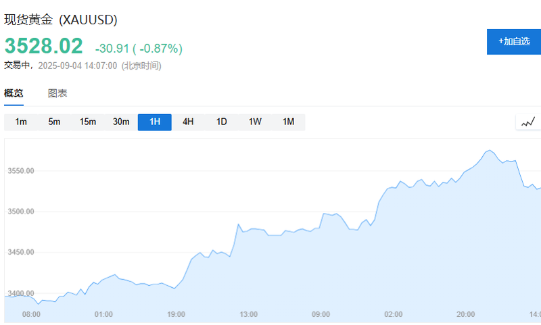Image resolution: width=541 pixels, height=325 pixels.
Task: Switch to the 概览 overview tab
Action: point(14,93)
